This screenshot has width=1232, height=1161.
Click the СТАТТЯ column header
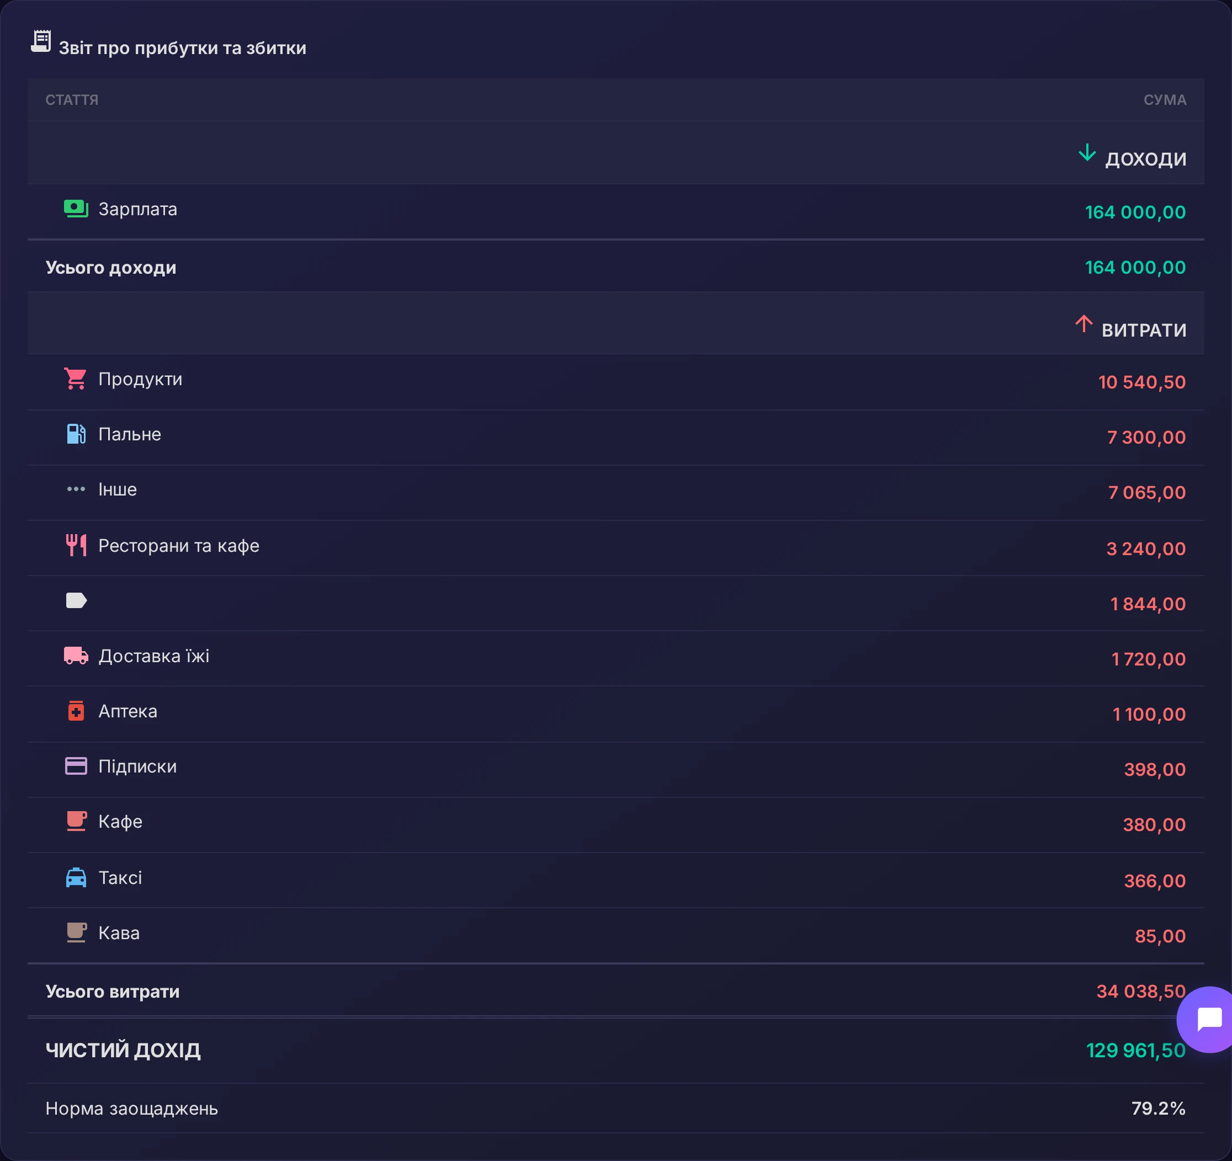72,100
